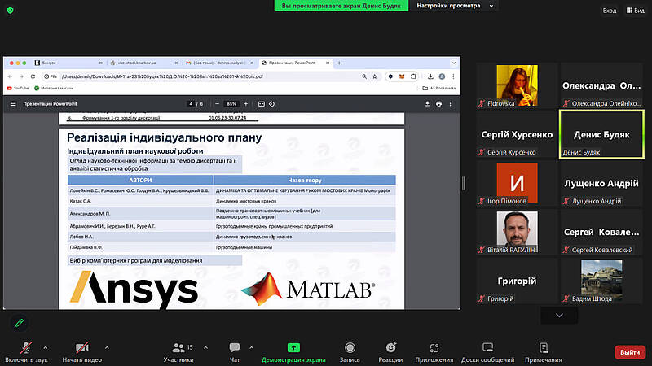This screenshot has width=652, height=366.
Task: Click the MATLAB logo on slide
Action: 308,290
